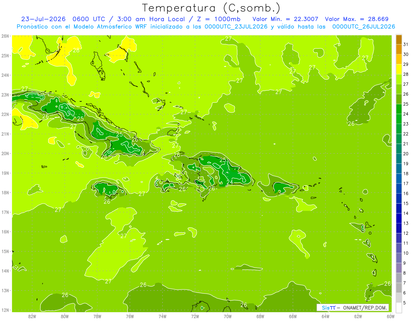Click the Temperatura (C,somb.) chart title
This screenshot has width=415, height=321.
coord(211,8)
